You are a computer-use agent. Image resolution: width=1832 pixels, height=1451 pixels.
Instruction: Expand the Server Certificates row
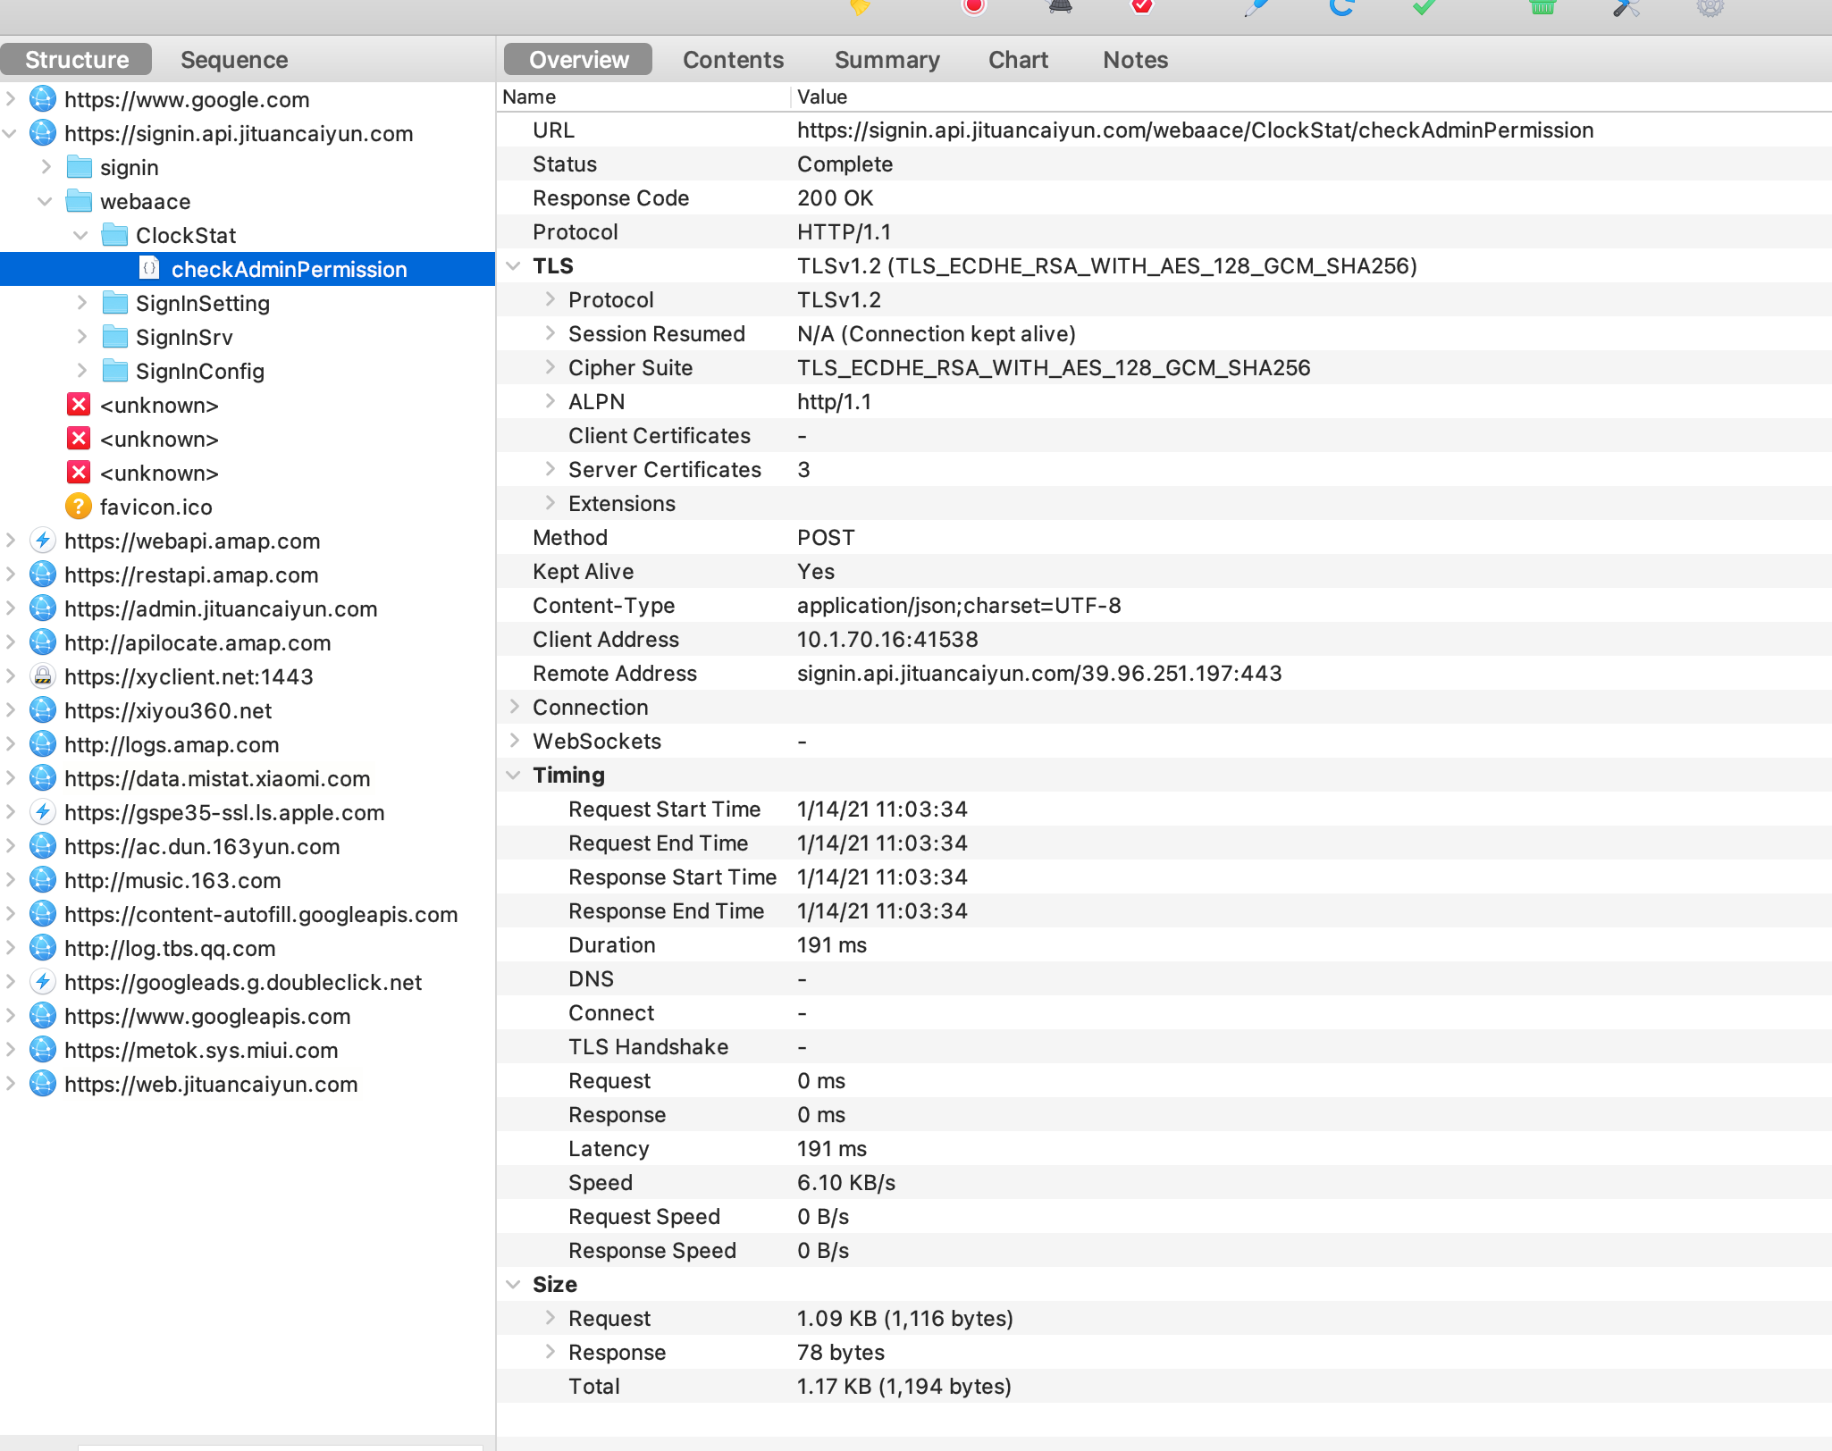pyautogui.click(x=550, y=469)
